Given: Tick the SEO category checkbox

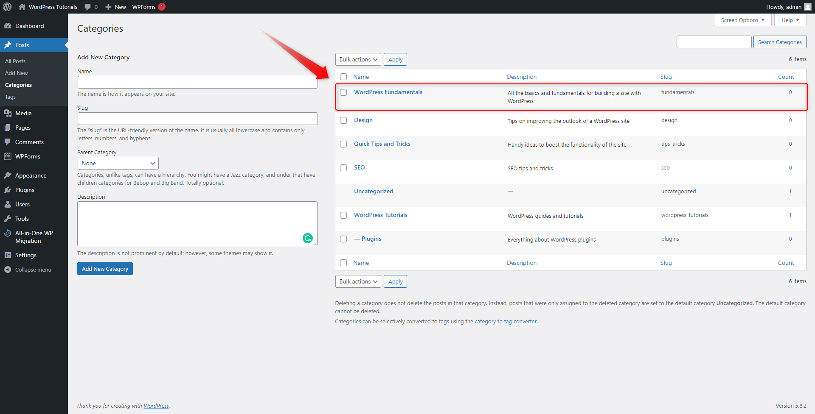Looking at the screenshot, I should 343,168.
